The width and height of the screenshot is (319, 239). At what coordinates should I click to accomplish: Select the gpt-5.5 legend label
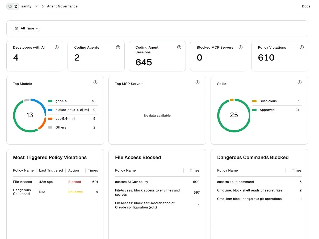click(61, 101)
